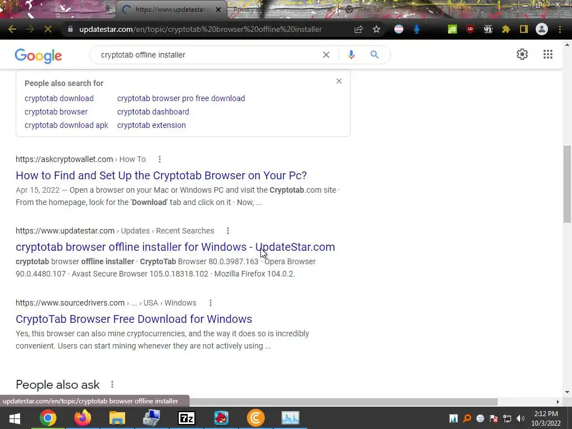
Task: Open the Chrome three-dot menu
Action: pyautogui.click(x=560, y=29)
